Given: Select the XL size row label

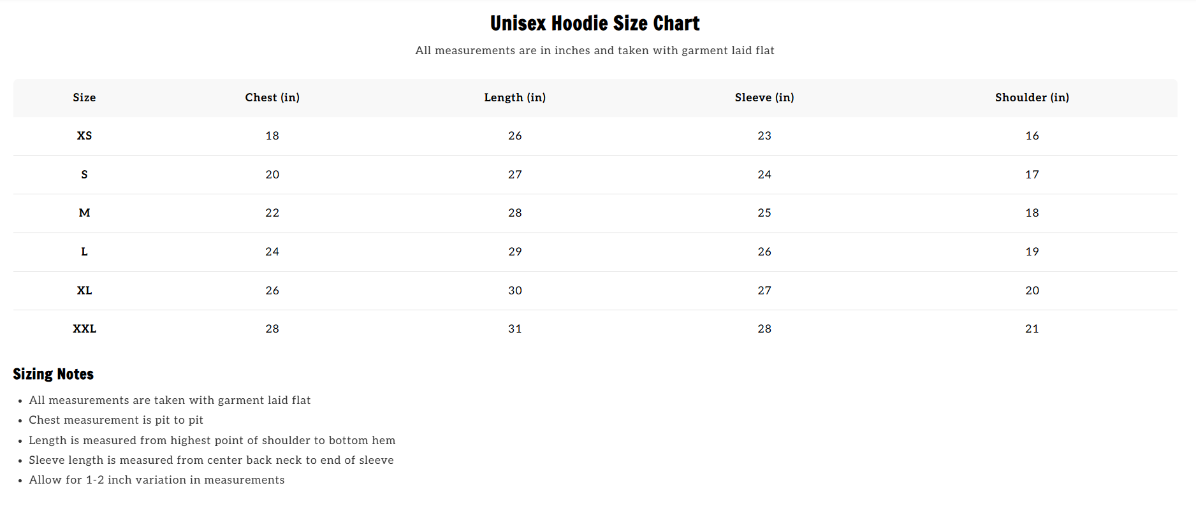Looking at the screenshot, I should coord(84,291).
